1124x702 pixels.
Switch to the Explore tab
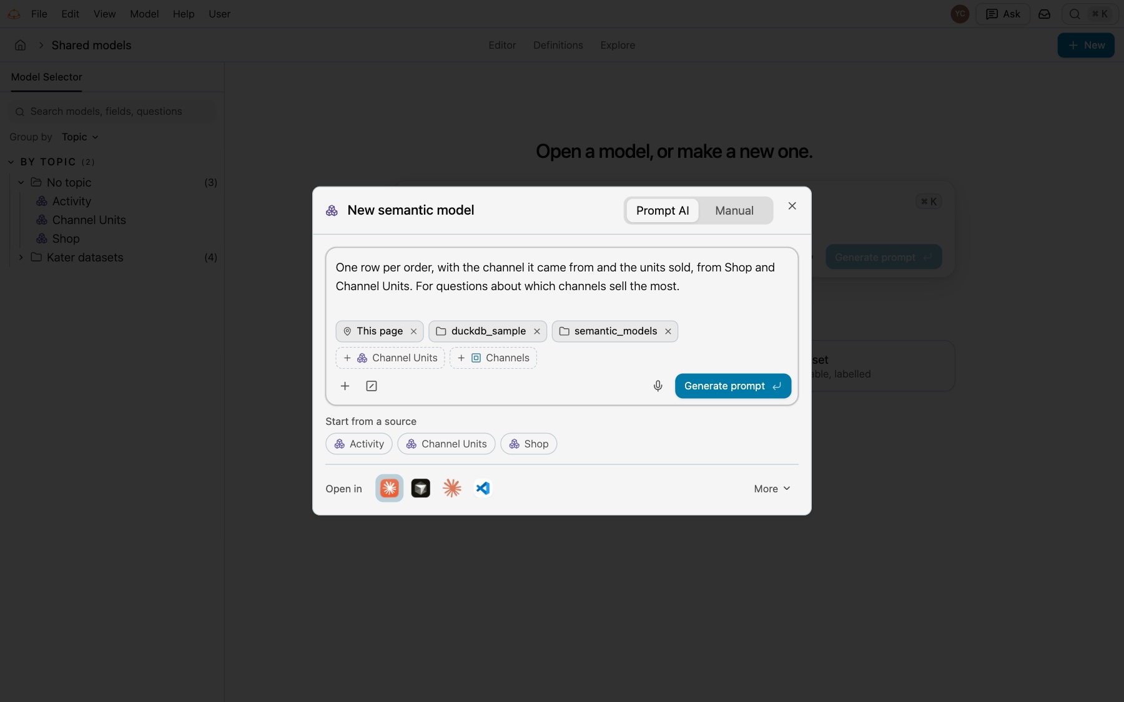pyautogui.click(x=618, y=45)
